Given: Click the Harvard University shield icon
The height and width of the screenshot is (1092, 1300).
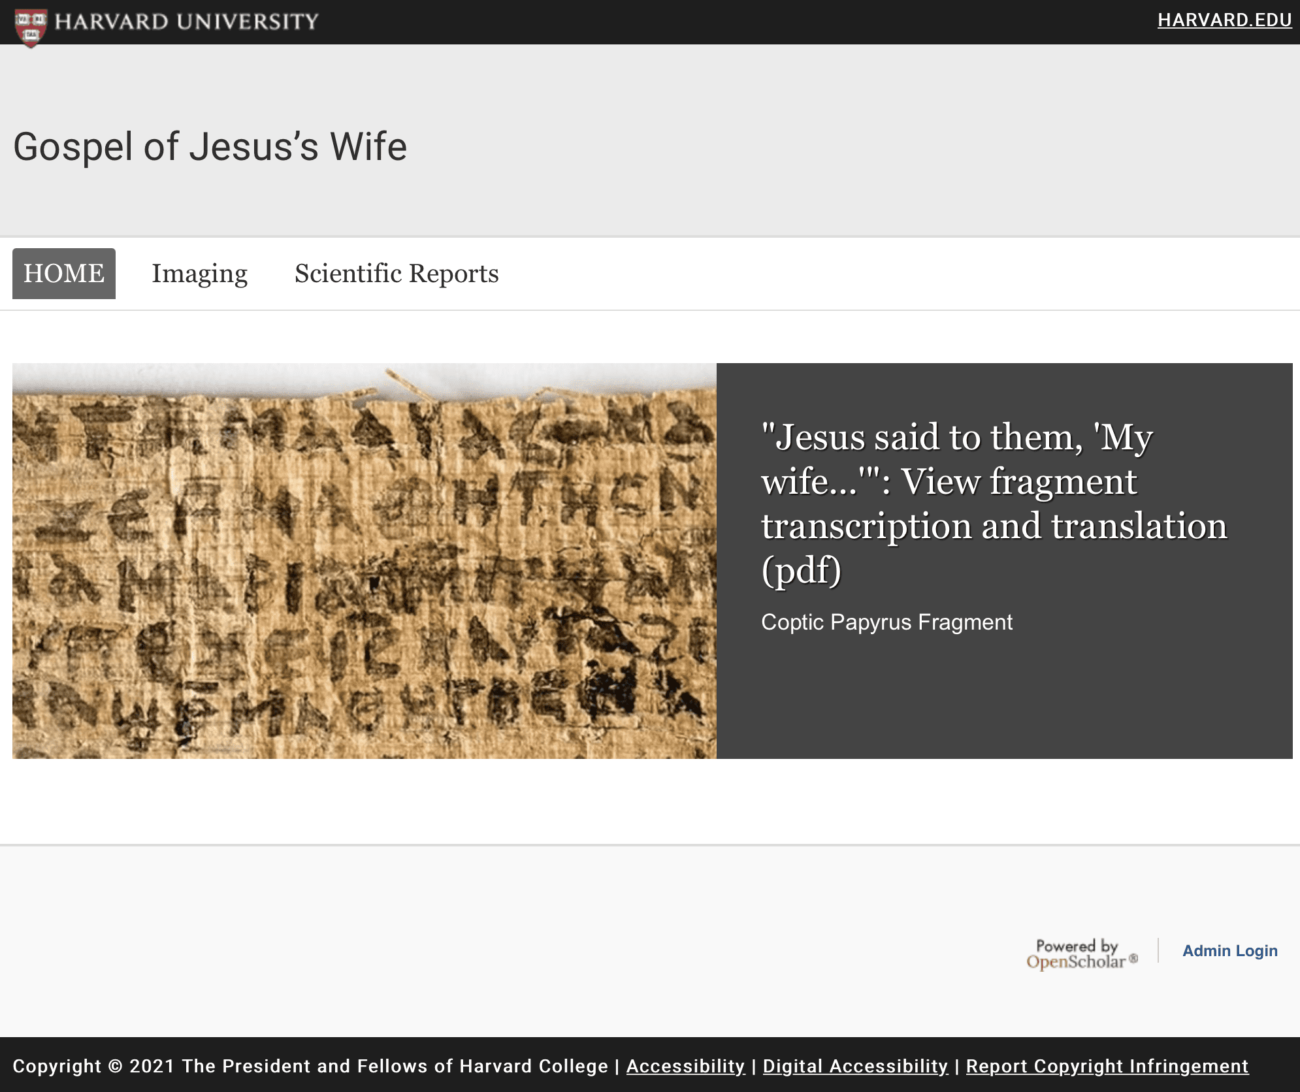Looking at the screenshot, I should pyautogui.click(x=27, y=22).
